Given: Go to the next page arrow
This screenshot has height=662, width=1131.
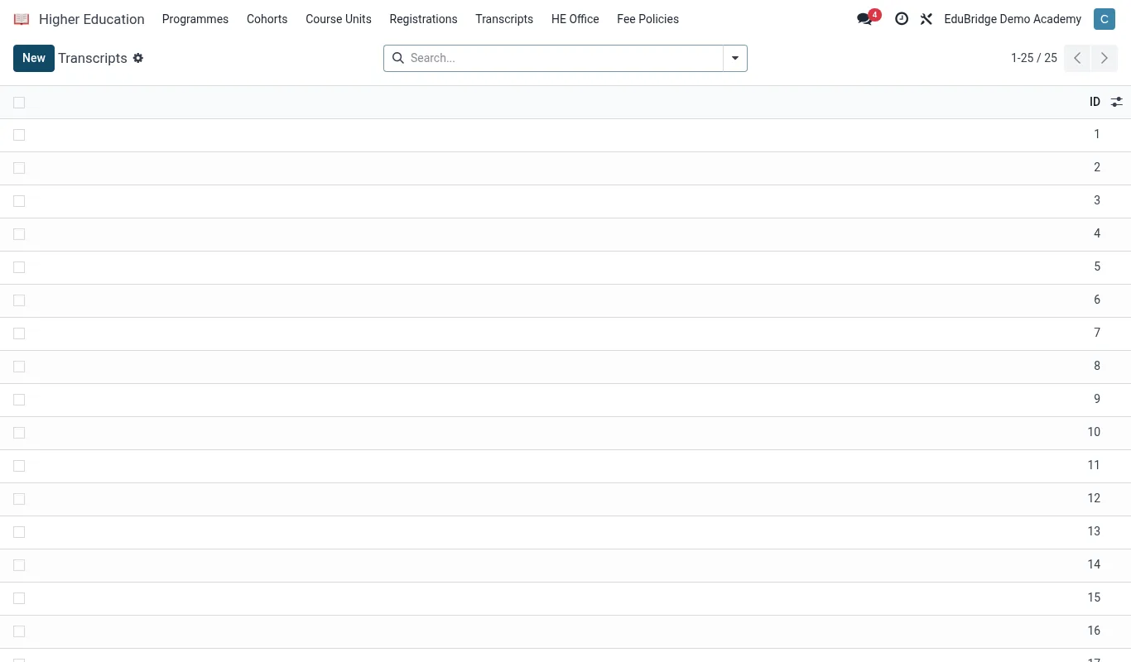Looking at the screenshot, I should tap(1105, 58).
